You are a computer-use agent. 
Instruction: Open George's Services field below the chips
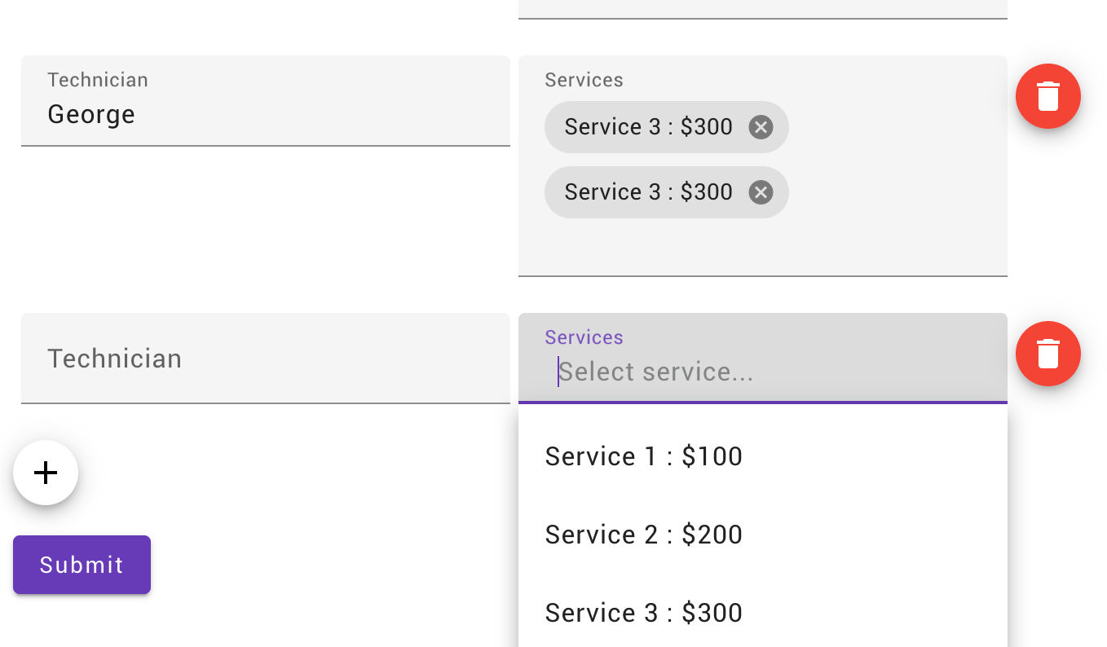pyautogui.click(x=762, y=247)
